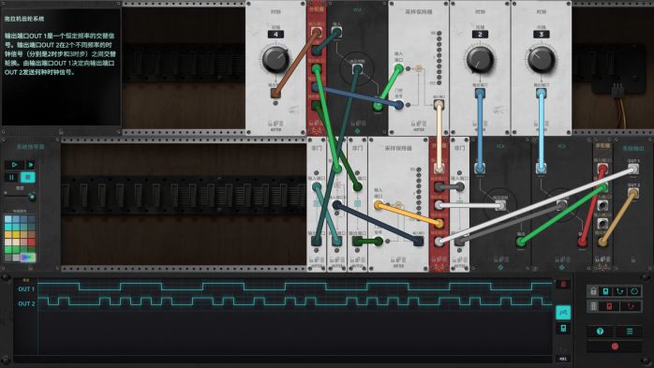
Task: Turn the clock knob showing value 4
Action: tap(275, 60)
